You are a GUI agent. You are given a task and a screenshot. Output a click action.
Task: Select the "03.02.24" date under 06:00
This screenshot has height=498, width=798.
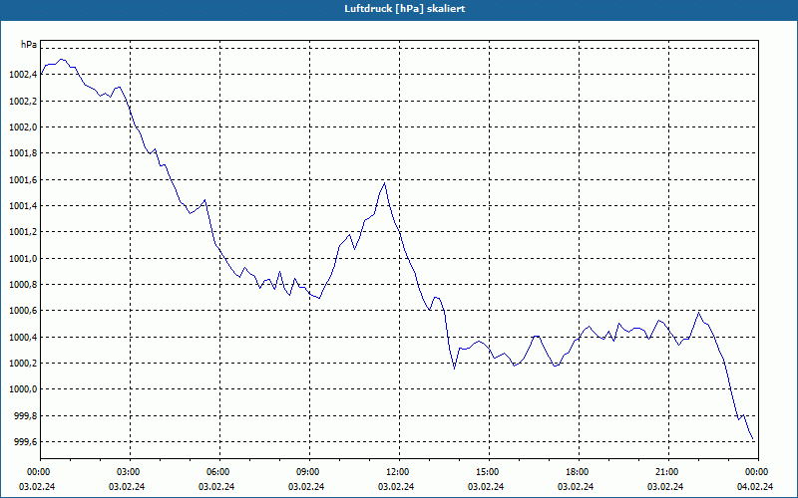point(216,486)
